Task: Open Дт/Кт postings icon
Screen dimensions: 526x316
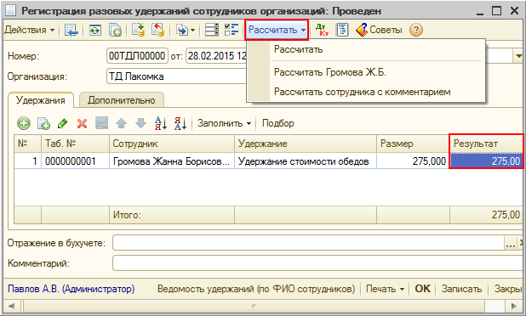Action: [322, 30]
